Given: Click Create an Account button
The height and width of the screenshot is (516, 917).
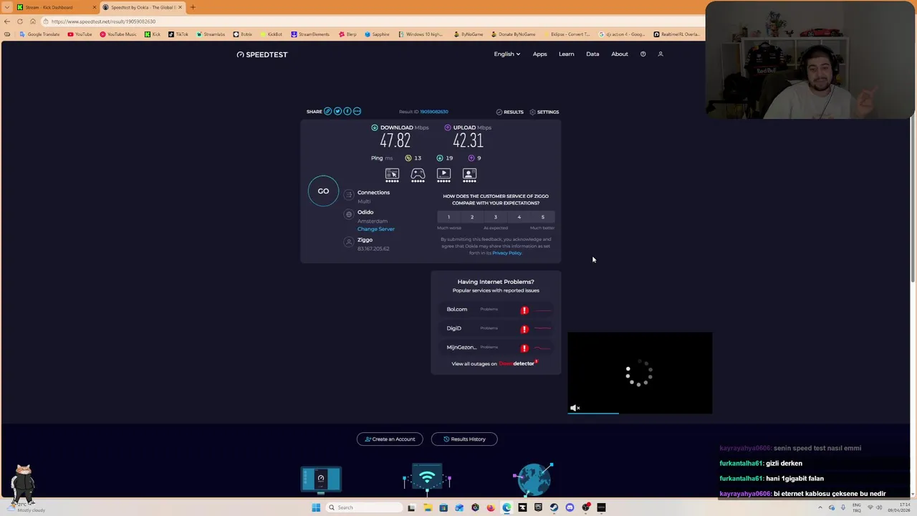Looking at the screenshot, I should tap(390, 439).
